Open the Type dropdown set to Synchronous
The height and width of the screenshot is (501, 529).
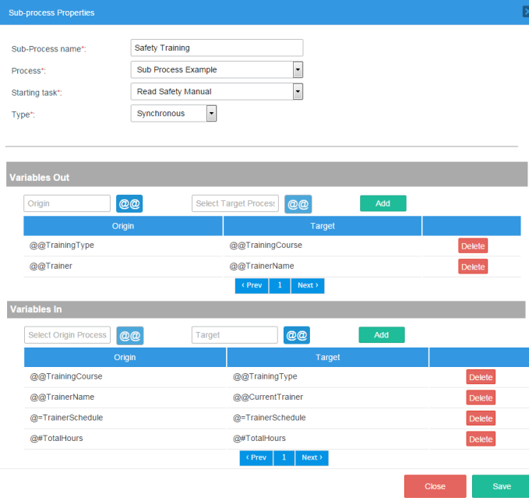211,114
